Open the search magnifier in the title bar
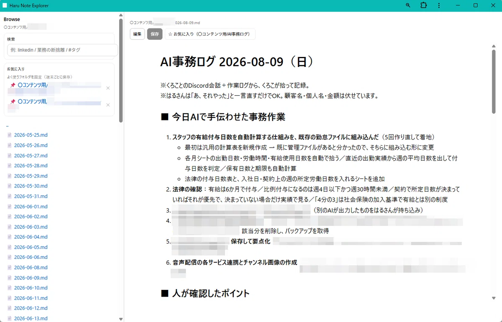This screenshot has height=322, width=502. click(x=408, y=5)
